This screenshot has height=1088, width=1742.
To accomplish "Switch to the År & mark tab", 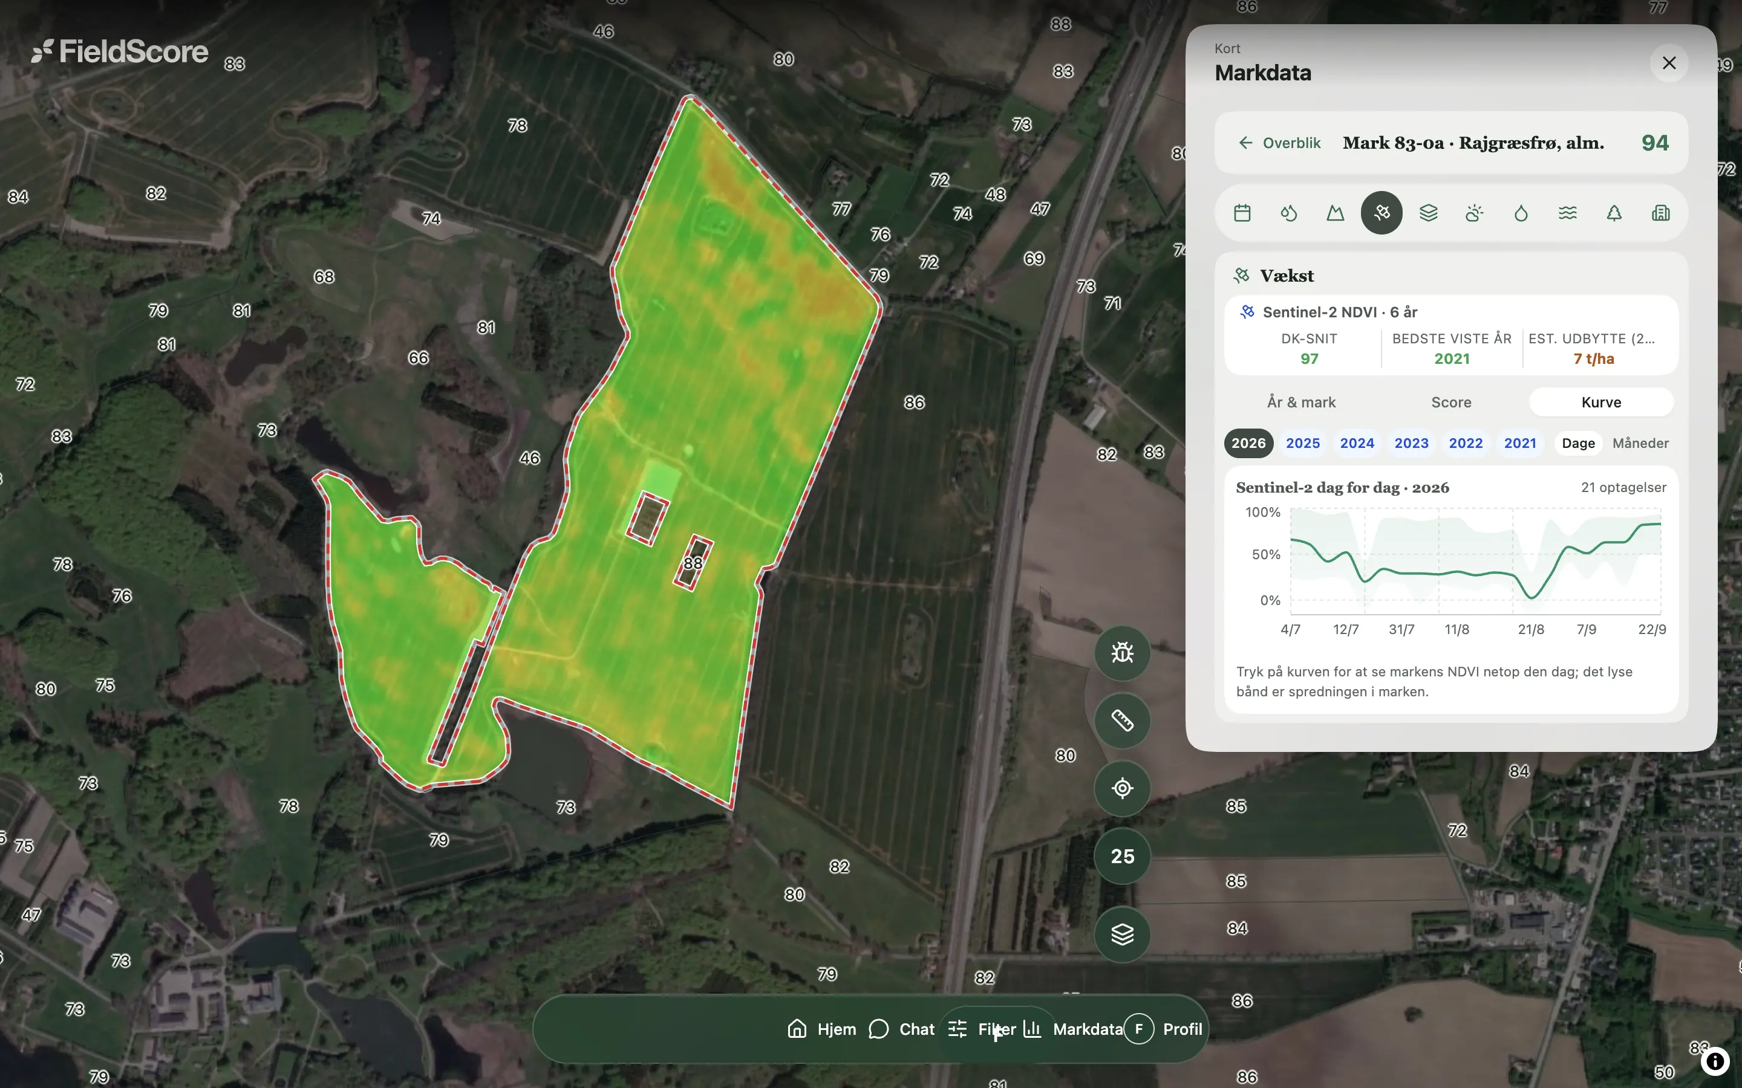I will [x=1302, y=402].
